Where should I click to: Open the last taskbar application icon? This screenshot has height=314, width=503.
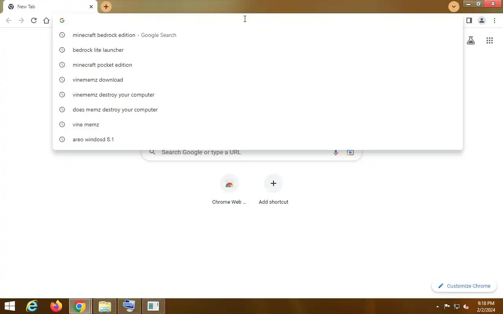(x=153, y=306)
